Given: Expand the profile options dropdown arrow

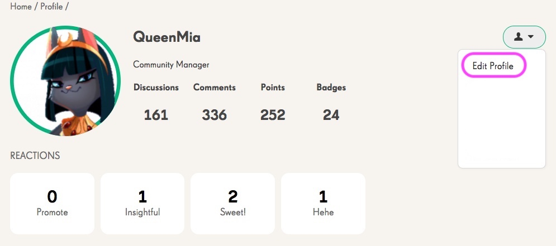Looking at the screenshot, I should [x=531, y=37].
